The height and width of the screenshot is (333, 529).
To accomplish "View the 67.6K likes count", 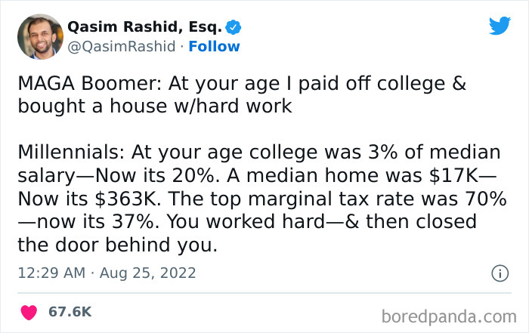I will 70,311.
